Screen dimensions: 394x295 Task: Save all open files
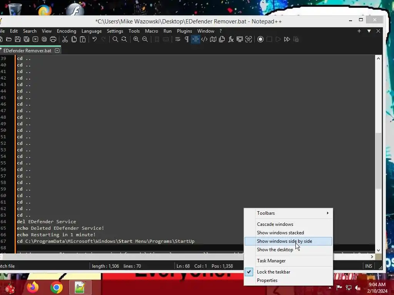pos(27,40)
